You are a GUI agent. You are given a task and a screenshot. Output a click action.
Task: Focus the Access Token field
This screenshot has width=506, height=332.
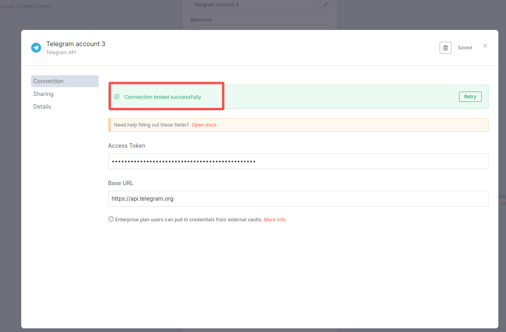point(298,161)
